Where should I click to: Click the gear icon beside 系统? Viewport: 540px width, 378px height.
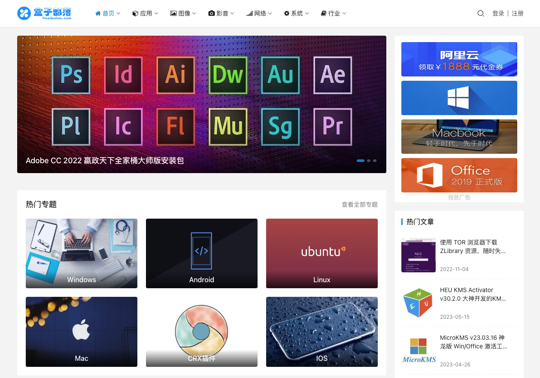[287, 13]
